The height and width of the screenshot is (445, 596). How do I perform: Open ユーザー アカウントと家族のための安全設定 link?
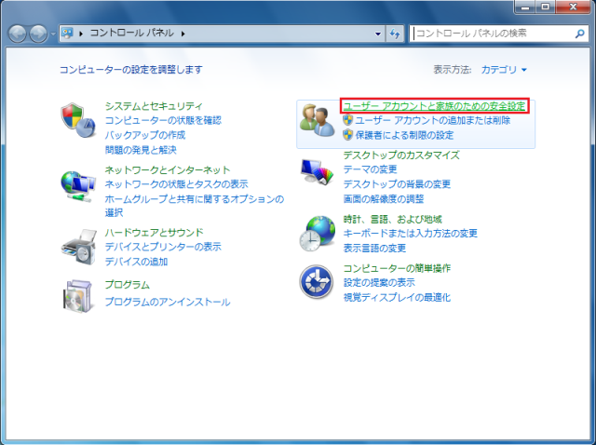[x=435, y=106]
